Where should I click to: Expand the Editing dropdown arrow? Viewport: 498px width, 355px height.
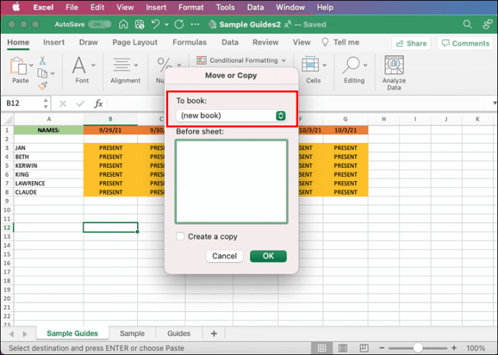[x=365, y=65]
